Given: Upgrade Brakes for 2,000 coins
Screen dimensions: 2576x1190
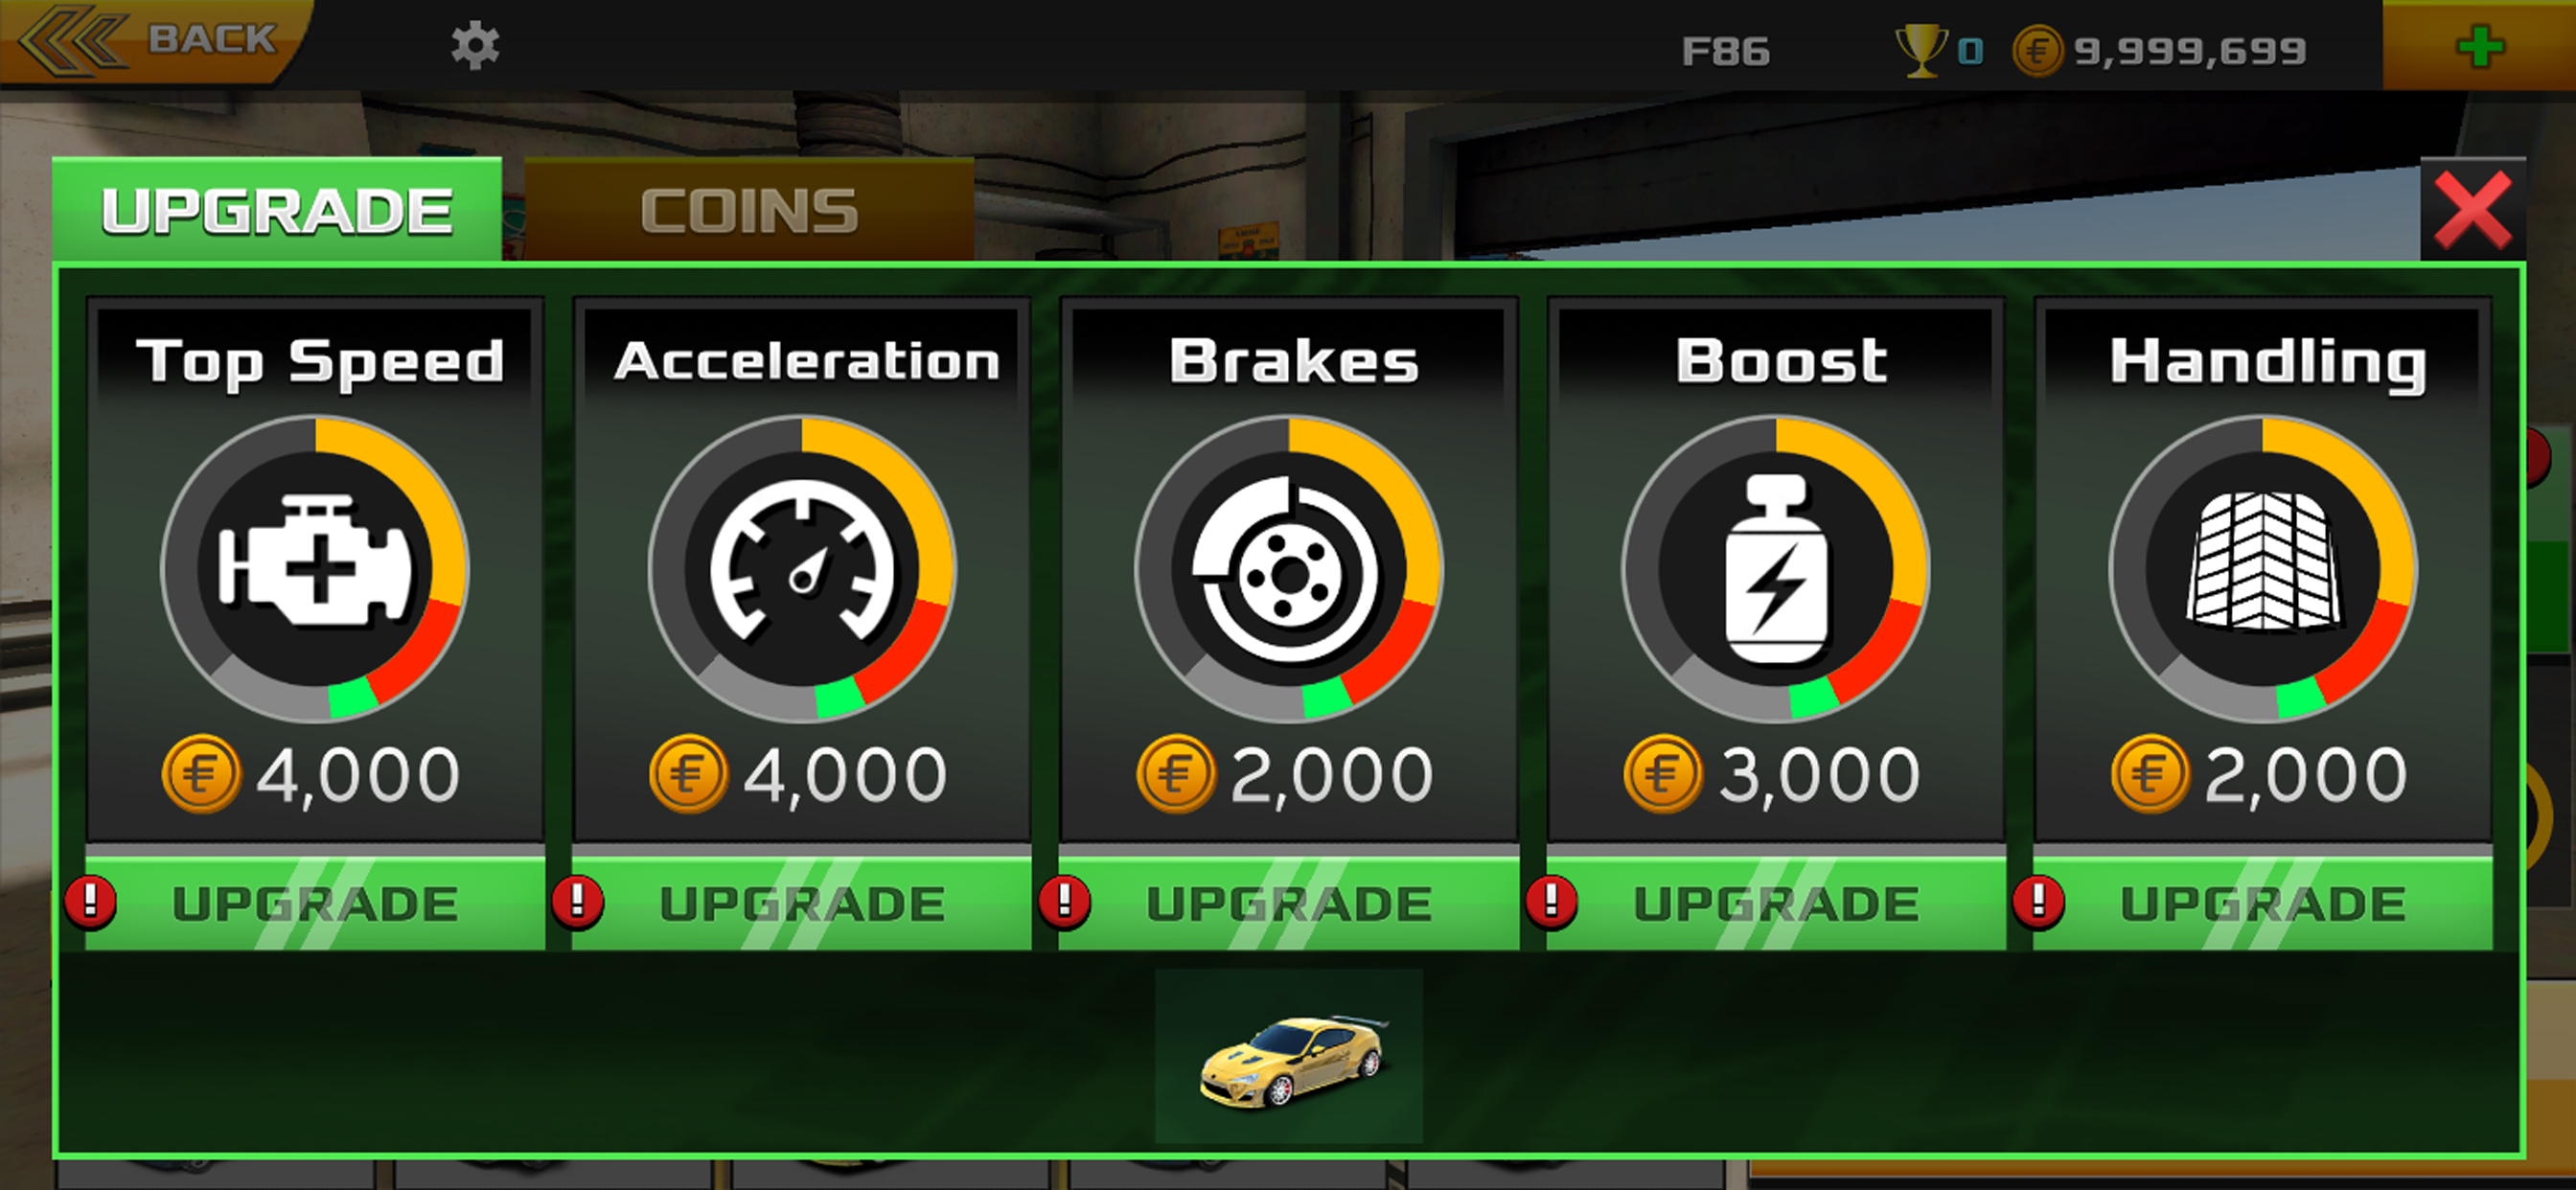Looking at the screenshot, I should tap(1289, 903).
